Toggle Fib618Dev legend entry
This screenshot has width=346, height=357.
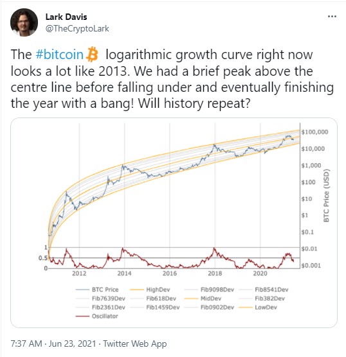point(153,299)
